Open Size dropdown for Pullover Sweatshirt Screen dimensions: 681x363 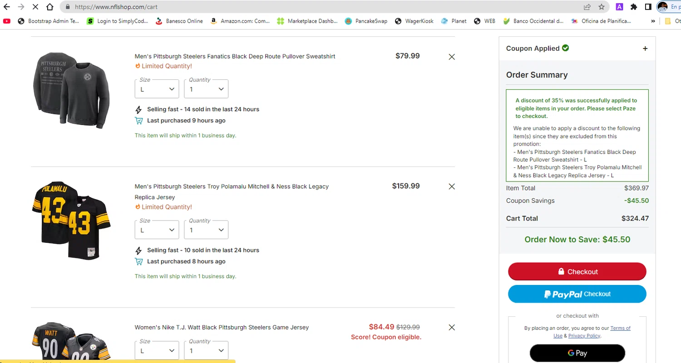[157, 89]
